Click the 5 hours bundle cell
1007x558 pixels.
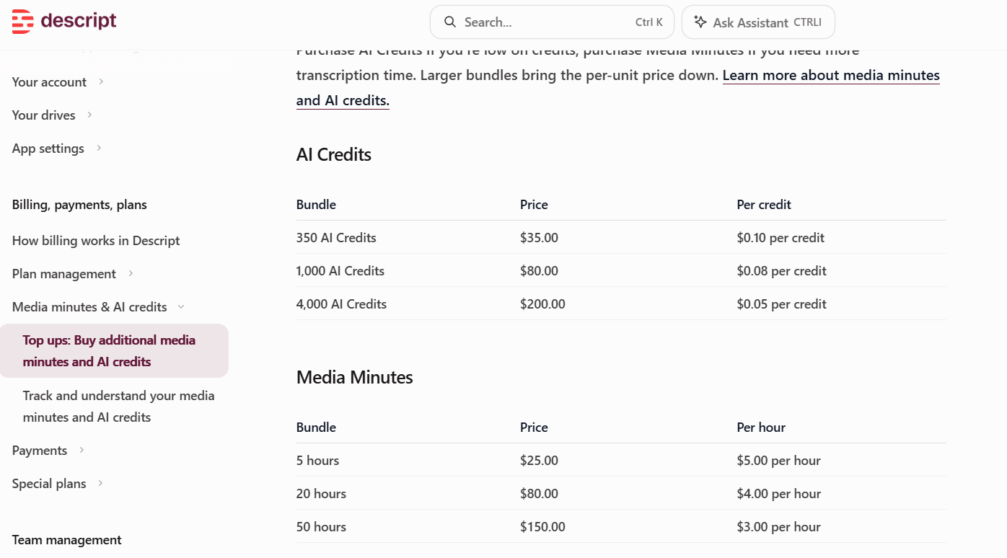(317, 461)
